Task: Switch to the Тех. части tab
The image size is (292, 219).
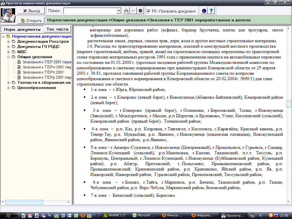Action: pyautogui.click(x=57, y=29)
